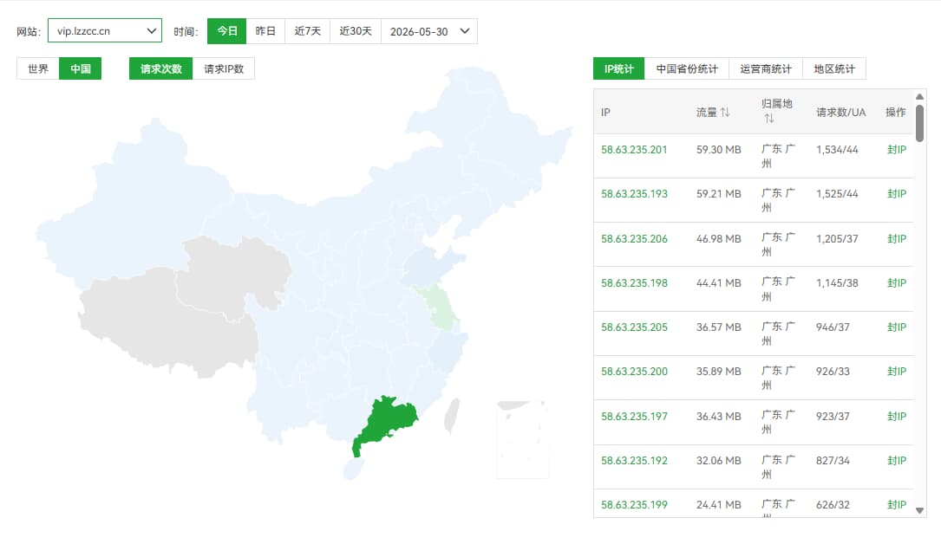
Task: Click South China Sea inset map
Action: pyautogui.click(x=522, y=439)
